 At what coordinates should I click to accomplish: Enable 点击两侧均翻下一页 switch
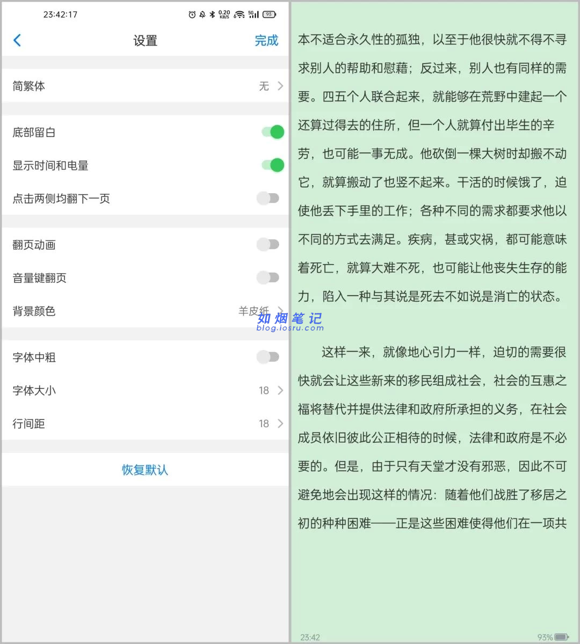click(x=268, y=199)
